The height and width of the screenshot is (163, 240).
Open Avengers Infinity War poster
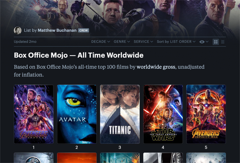point(206,114)
